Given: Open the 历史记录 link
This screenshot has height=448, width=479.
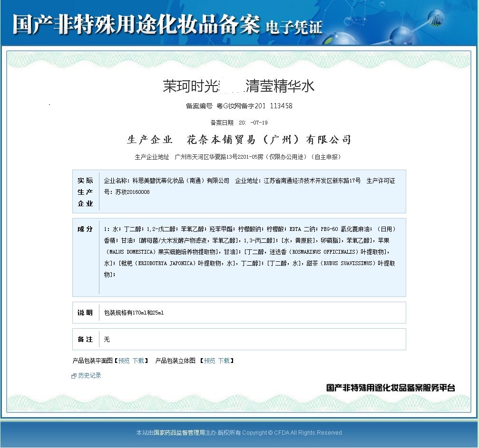Looking at the screenshot, I should click(89, 375).
